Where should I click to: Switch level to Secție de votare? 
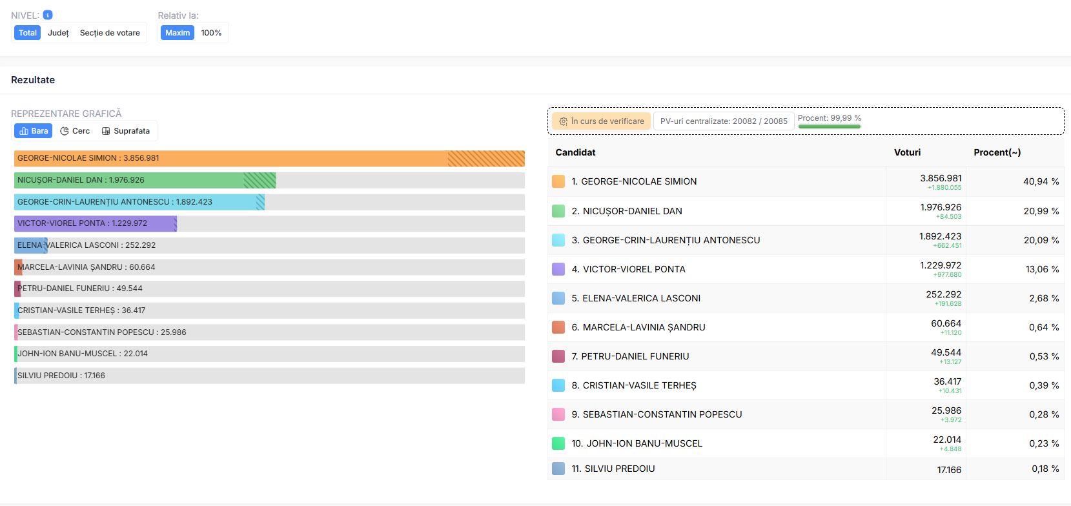(110, 33)
